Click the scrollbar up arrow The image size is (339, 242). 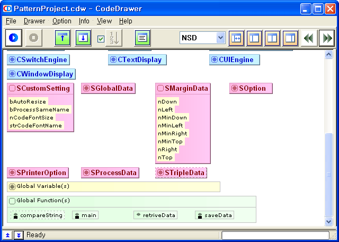328,55
